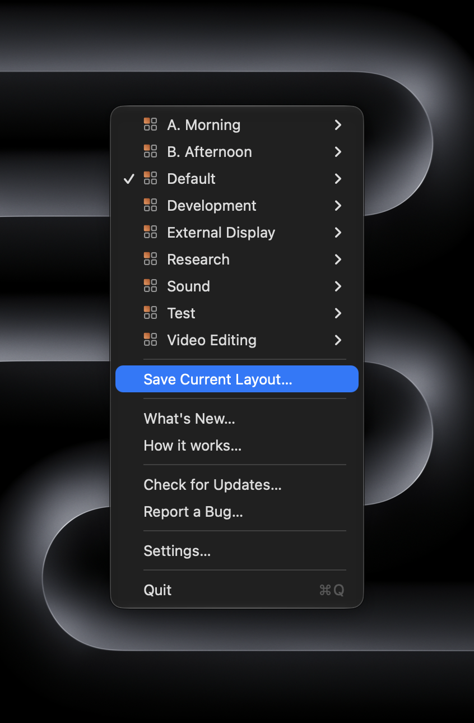Select the External Display layout text
This screenshot has width=474, height=723.
pyautogui.click(x=221, y=232)
